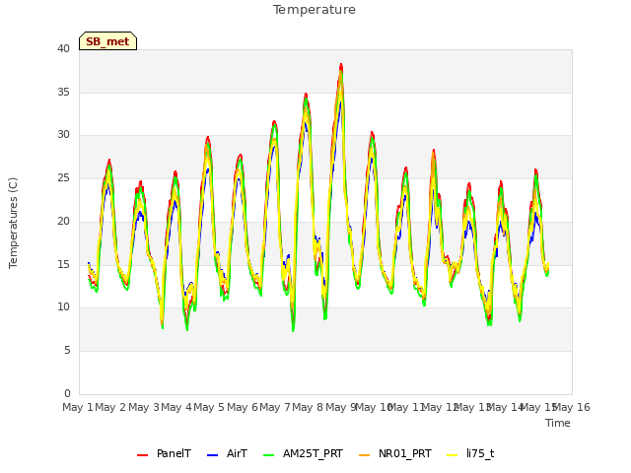Click the 35 y-axis tick label
Viewport: 631px width, 473px height.
click(63, 92)
